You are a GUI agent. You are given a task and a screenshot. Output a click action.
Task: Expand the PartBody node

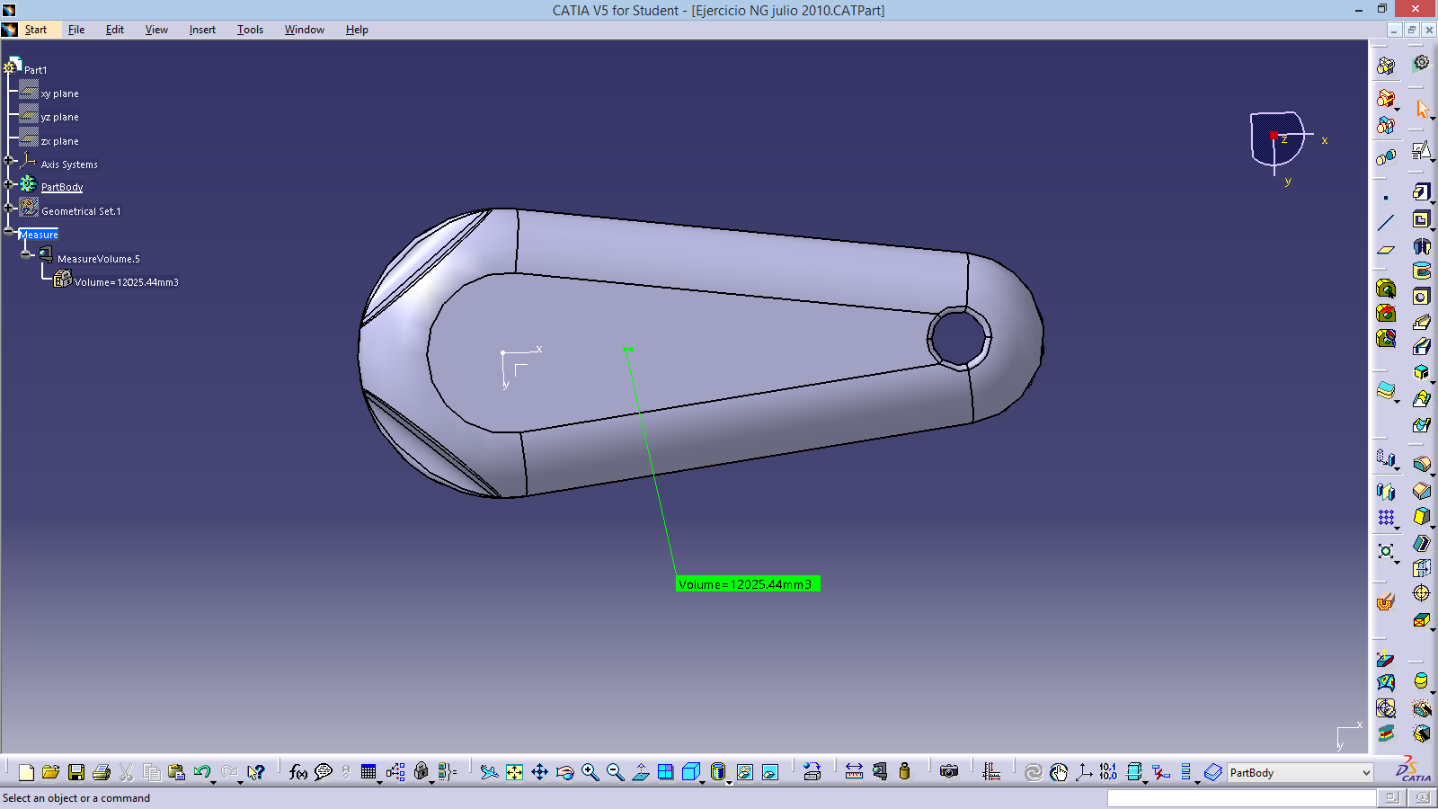(9, 184)
